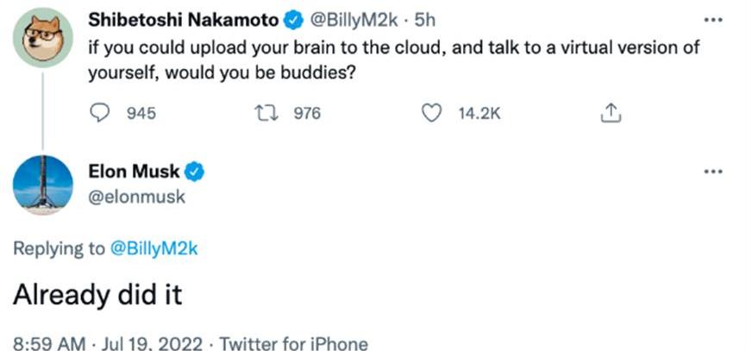
Task: Click Elon Musk's blue verified checkmark
Action: pyautogui.click(x=196, y=171)
